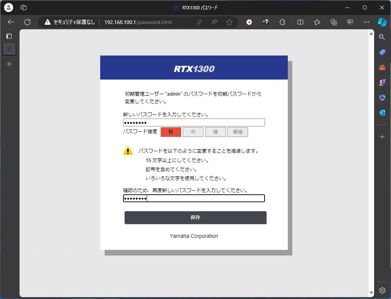Click the 保存 save button

point(195,218)
